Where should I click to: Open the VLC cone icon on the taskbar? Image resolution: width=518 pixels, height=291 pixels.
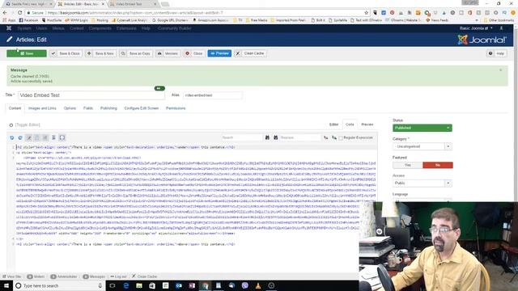coord(258,285)
